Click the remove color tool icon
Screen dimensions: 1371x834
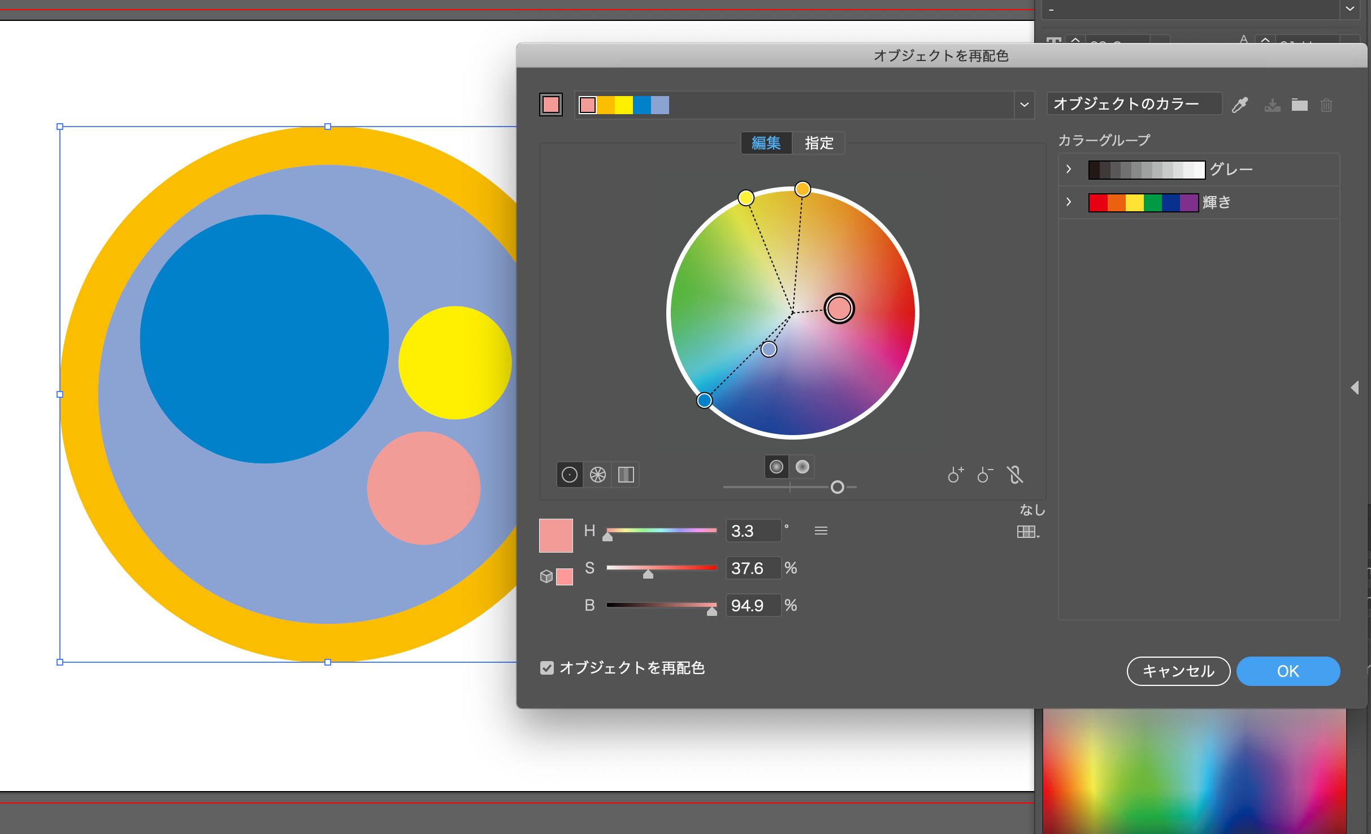point(984,475)
